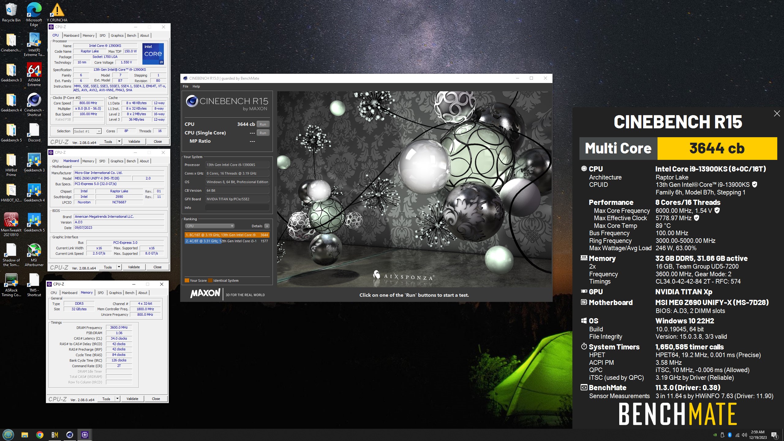
Task: Open Cinebench Help menu
Action: 196,86
